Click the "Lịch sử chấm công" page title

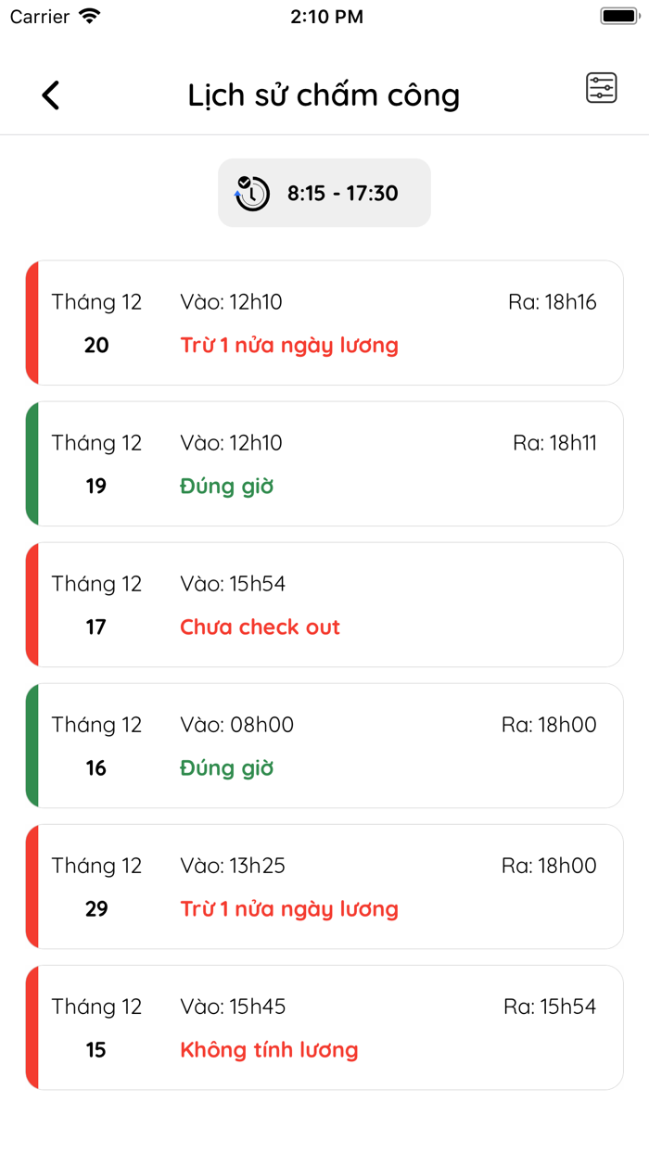(324, 95)
